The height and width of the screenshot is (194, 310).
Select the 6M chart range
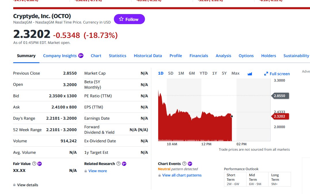pos(192,73)
